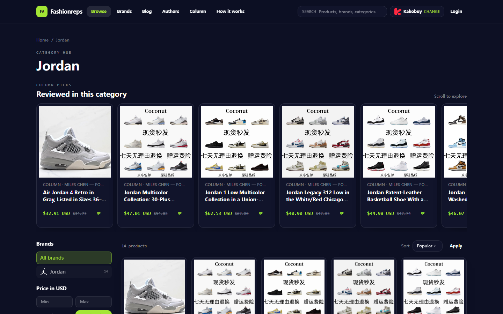Screen dimensions: 503x314
Task: Select the All brands filter
Action: (x=74, y=258)
